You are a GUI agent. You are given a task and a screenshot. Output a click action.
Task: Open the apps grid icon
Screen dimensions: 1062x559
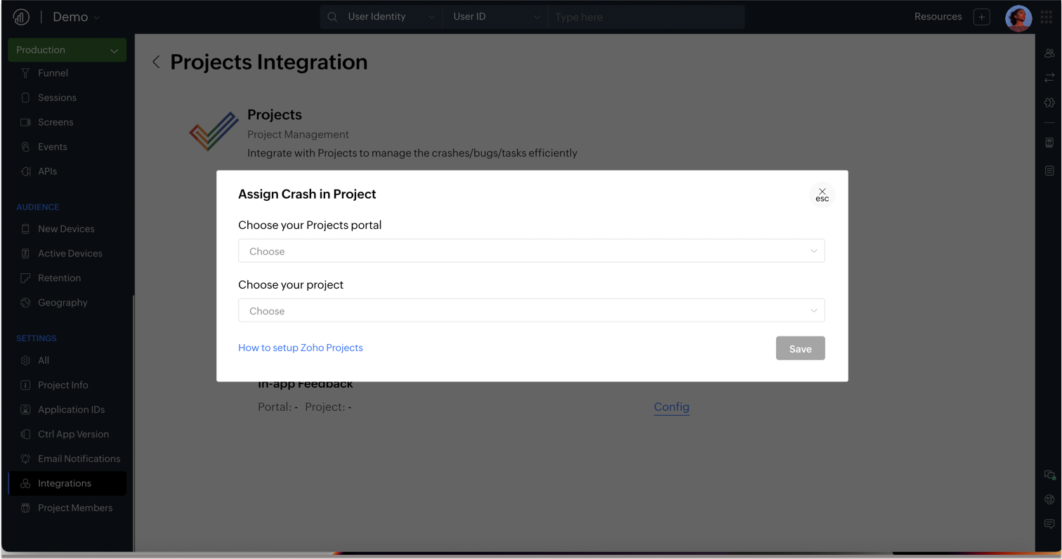click(x=1047, y=18)
